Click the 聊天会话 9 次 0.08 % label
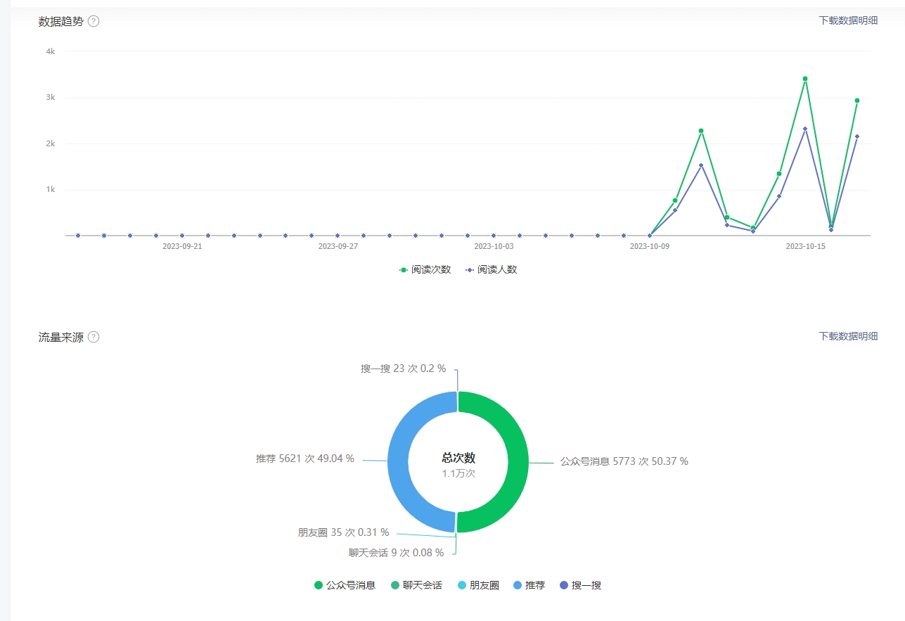Viewport: 905px width, 621px height. point(397,553)
